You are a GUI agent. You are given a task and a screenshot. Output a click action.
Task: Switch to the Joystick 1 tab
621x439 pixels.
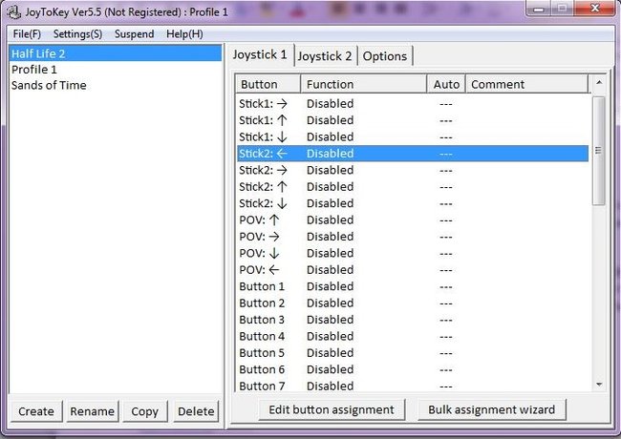point(260,54)
